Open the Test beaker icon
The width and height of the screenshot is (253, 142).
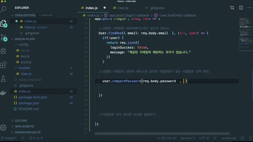[3, 79]
